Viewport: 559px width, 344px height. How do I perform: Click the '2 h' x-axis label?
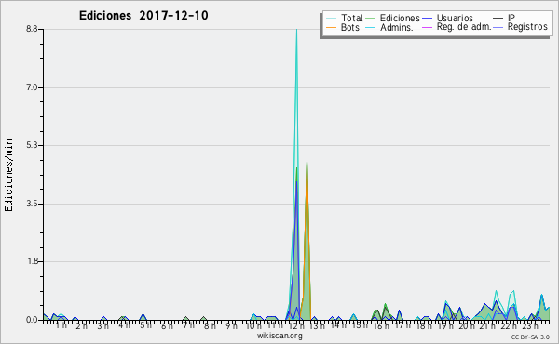coord(82,326)
